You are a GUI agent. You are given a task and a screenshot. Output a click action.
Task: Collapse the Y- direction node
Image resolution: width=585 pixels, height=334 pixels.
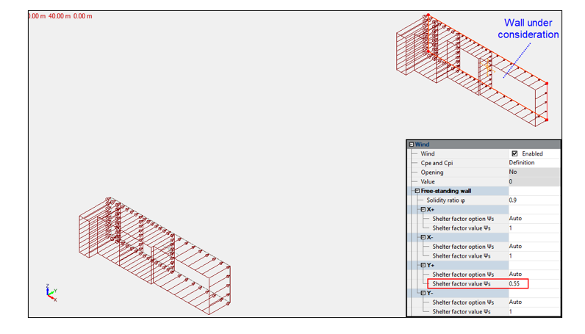coord(423,294)
